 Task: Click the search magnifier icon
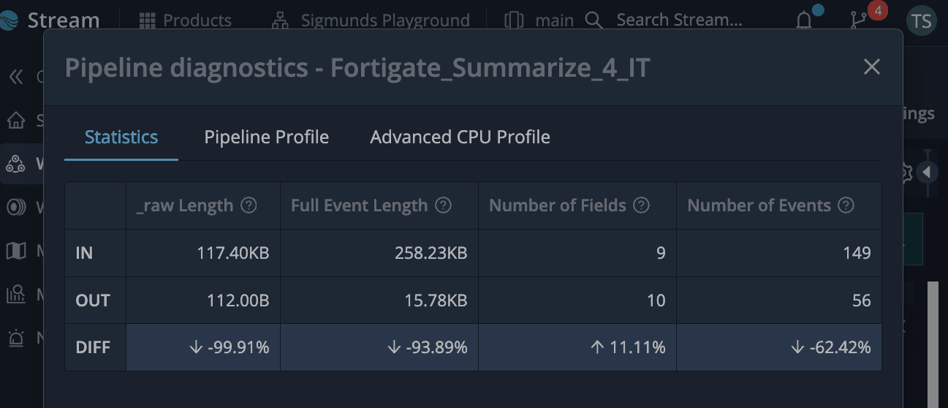pyautogui.click(x=594, y=20)
